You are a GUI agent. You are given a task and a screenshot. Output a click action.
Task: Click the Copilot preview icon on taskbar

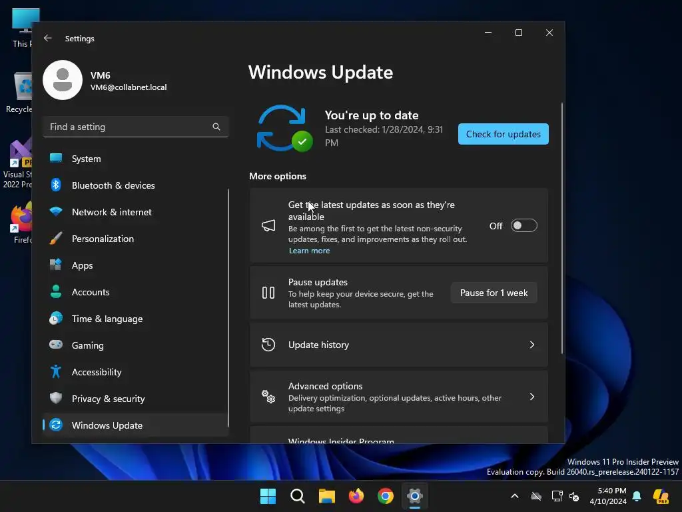tap(661, 496)
